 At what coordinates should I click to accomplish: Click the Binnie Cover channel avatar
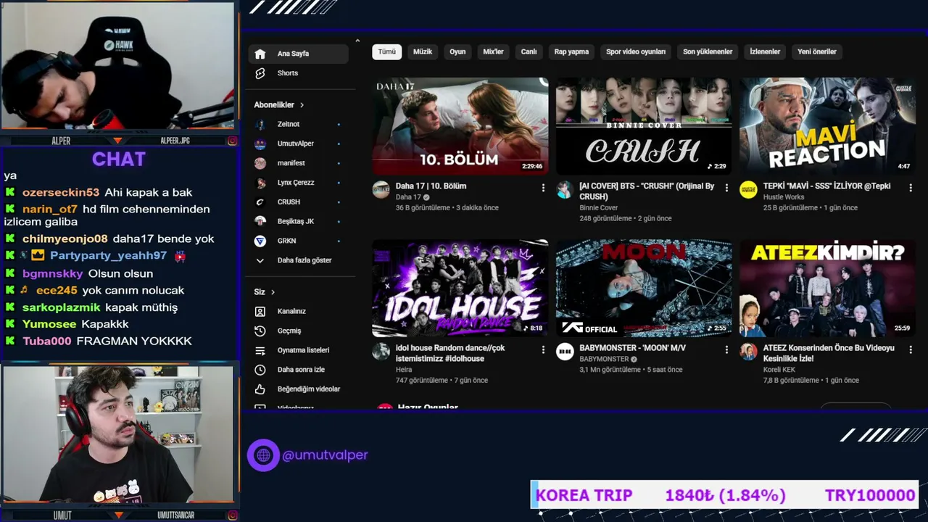565,190
